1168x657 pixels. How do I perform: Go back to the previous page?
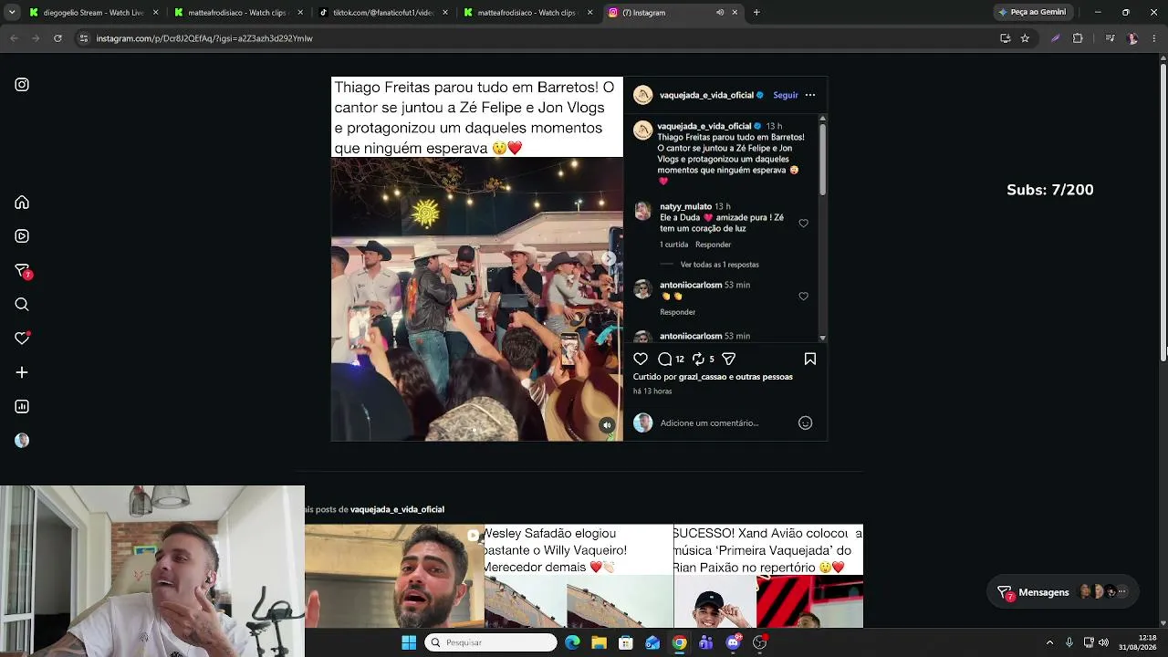tap(14, 38)
